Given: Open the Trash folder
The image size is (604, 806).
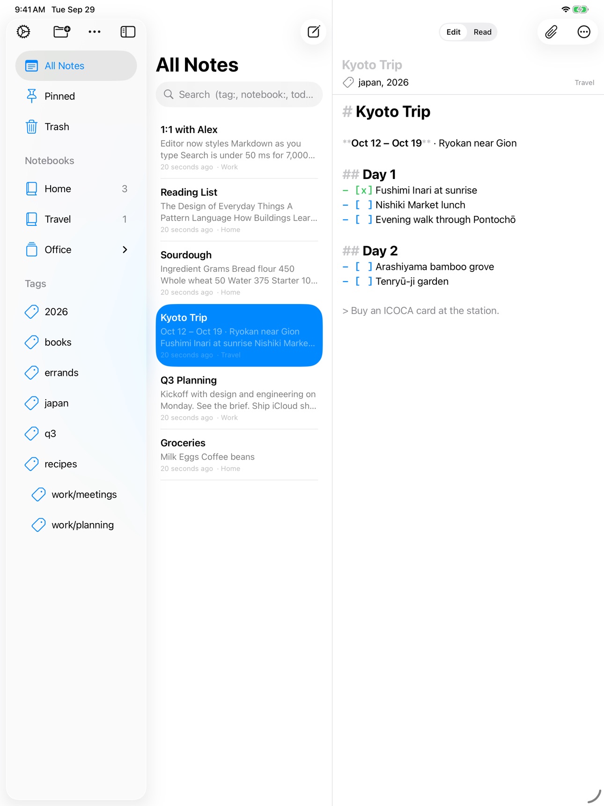Looking at the screenshot, I should click(x=76, y=127).
